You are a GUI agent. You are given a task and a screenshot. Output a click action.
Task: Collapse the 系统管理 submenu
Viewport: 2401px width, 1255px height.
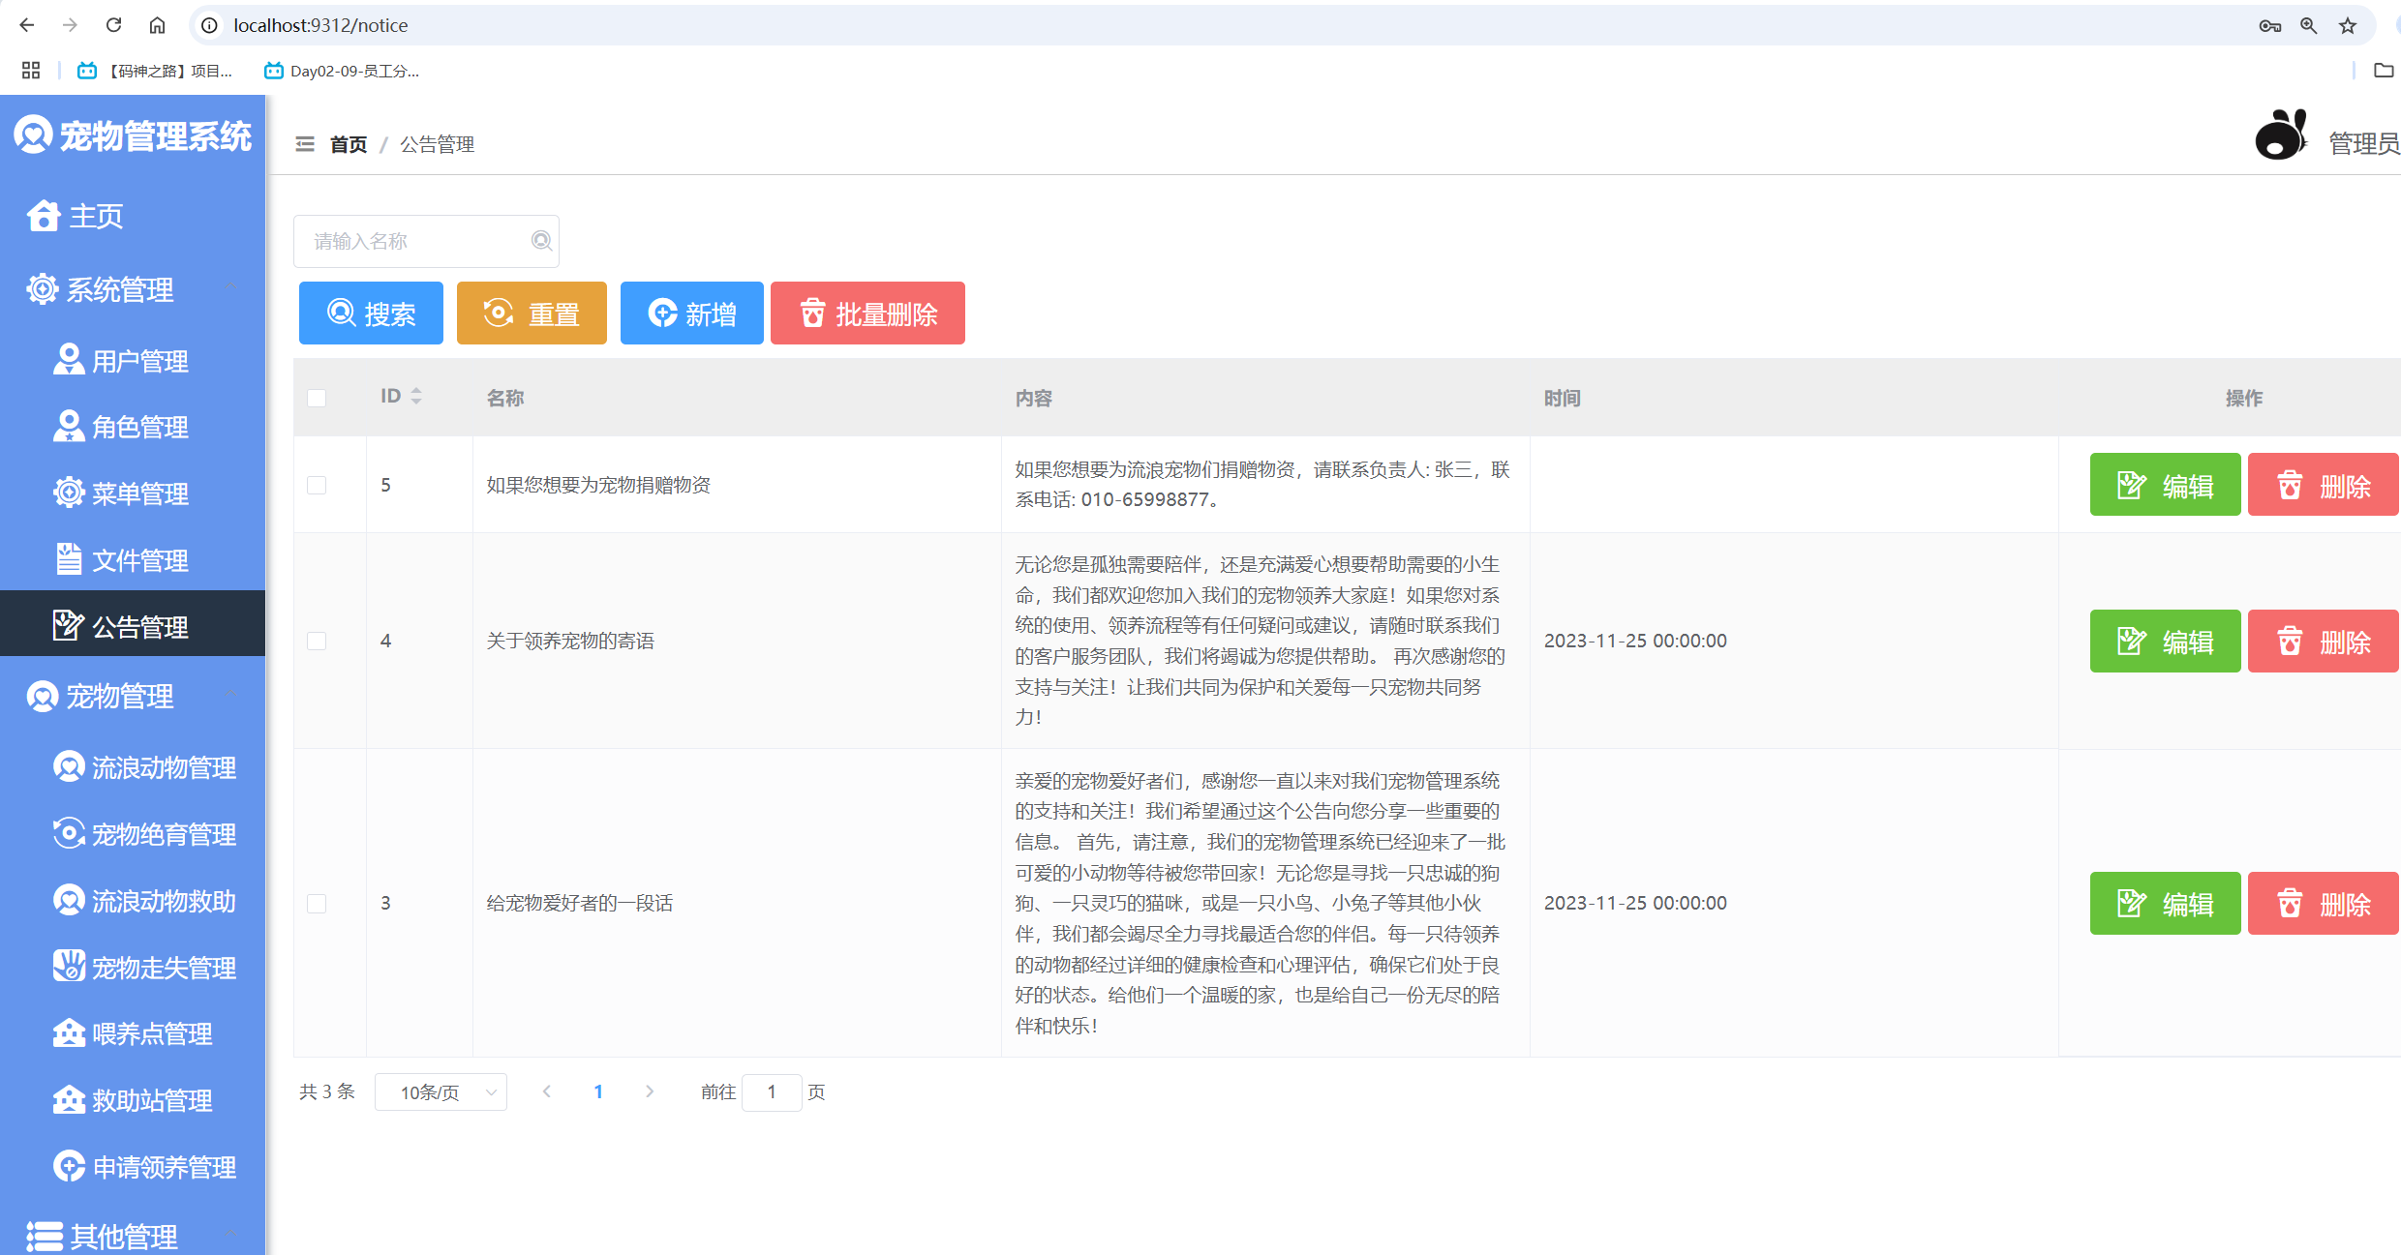(133, 288)
